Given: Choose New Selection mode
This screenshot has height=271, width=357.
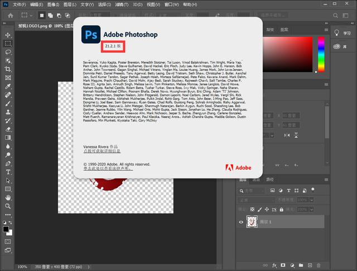Looking at the screenshot, I should click(x=42, y=16).
